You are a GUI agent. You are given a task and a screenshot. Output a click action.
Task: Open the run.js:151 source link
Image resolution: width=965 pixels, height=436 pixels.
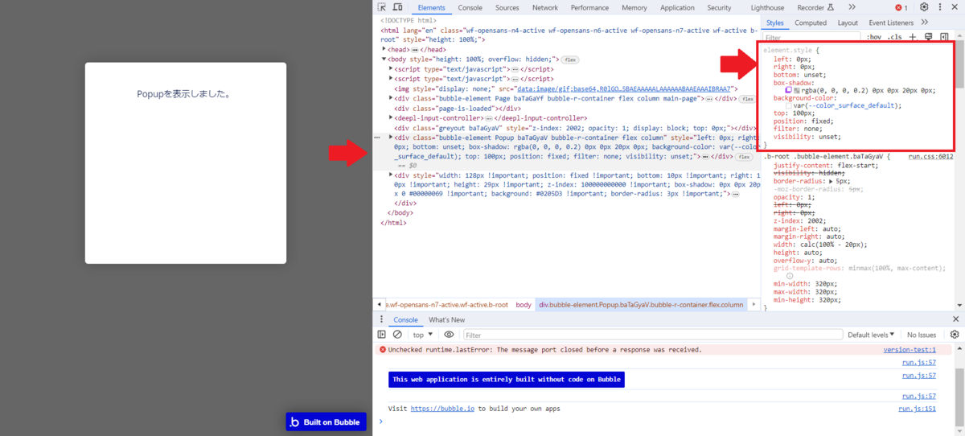[918, 409]
